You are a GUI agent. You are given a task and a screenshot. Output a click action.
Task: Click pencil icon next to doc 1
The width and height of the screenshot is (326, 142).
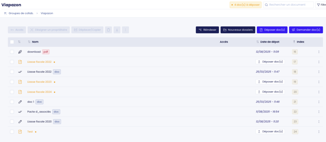[20, 102]
